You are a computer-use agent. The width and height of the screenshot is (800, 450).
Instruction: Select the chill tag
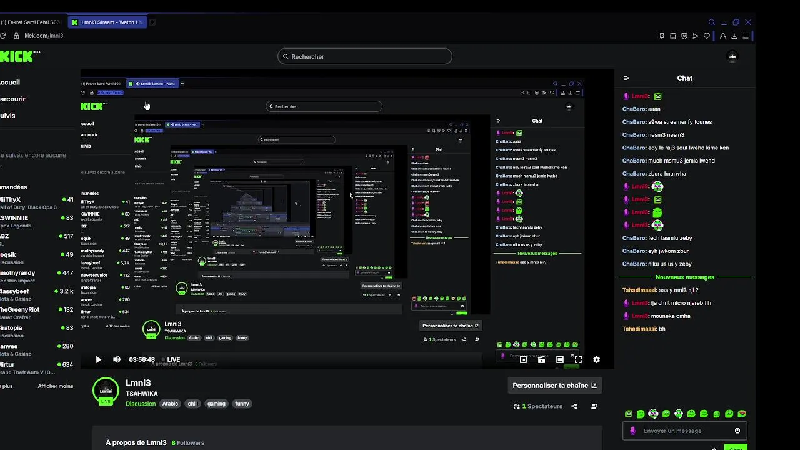(x=192, y=404)
